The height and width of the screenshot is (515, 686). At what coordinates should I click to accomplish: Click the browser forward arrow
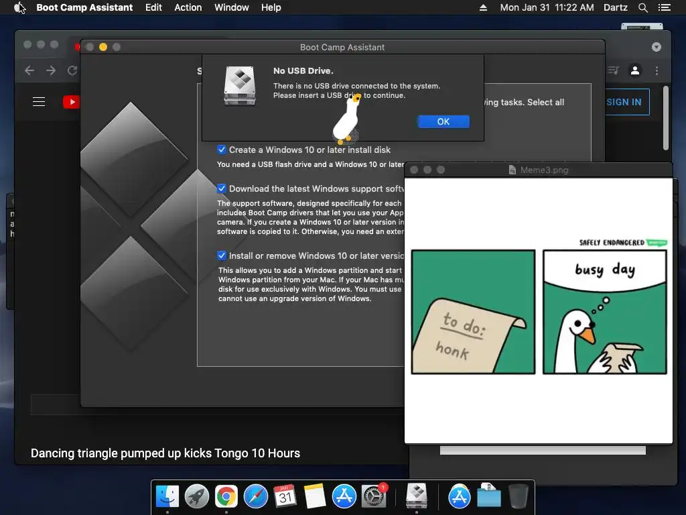tap(51, 70)
